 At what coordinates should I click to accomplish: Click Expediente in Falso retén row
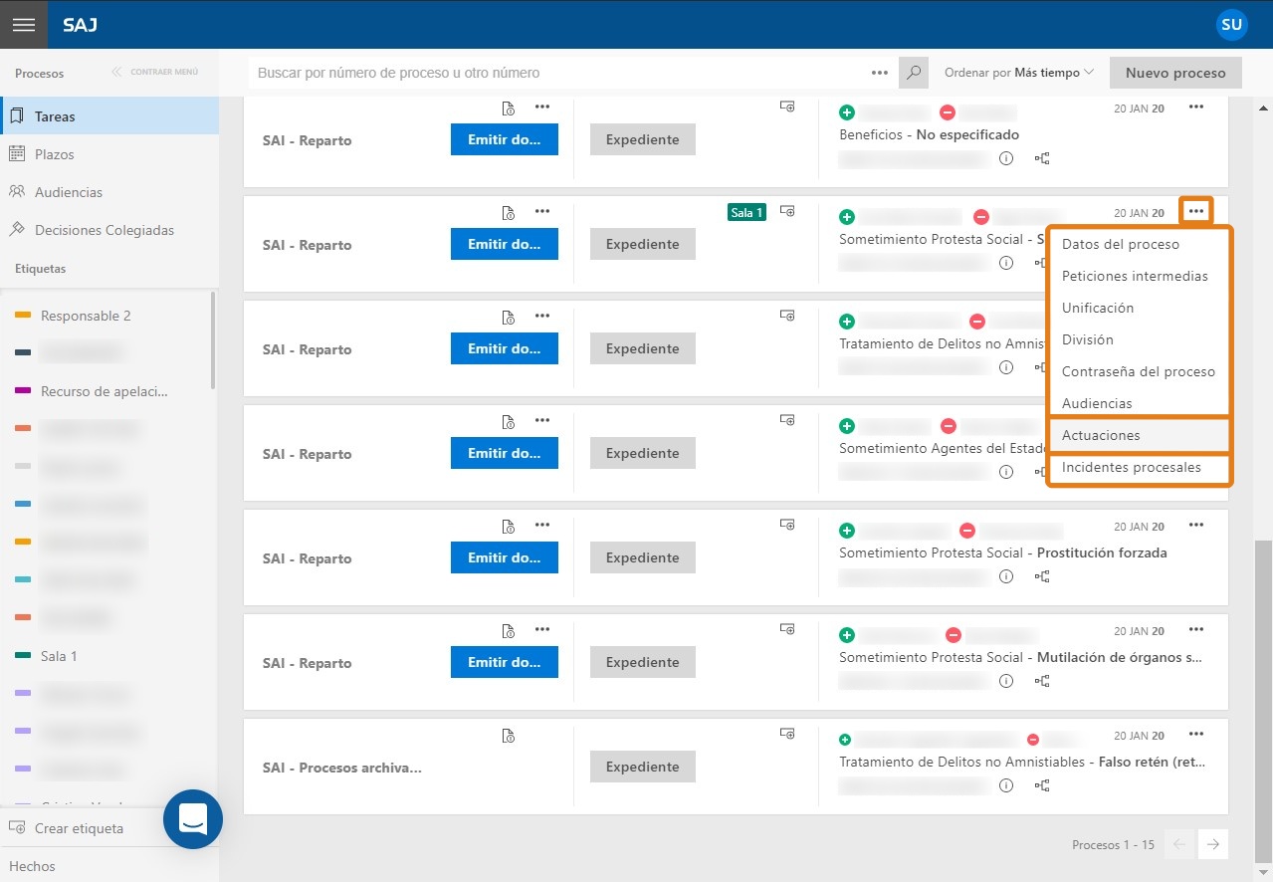pos(642,767)
